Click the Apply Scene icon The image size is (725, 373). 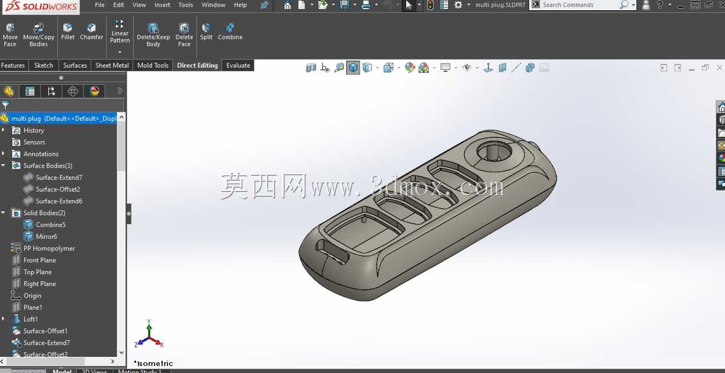424,68
